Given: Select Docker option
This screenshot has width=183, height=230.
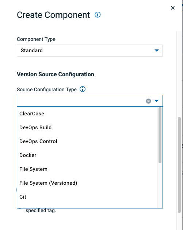Looking at the screenshot, I should (87, 155).
